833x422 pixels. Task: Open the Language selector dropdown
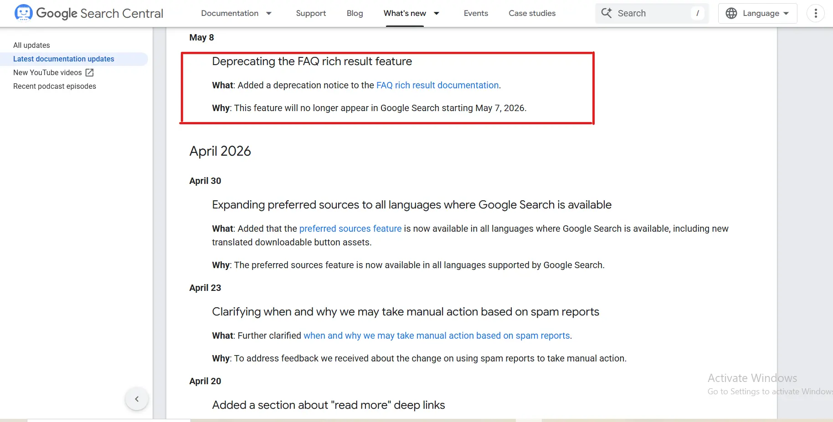click(x=757, y=13)
